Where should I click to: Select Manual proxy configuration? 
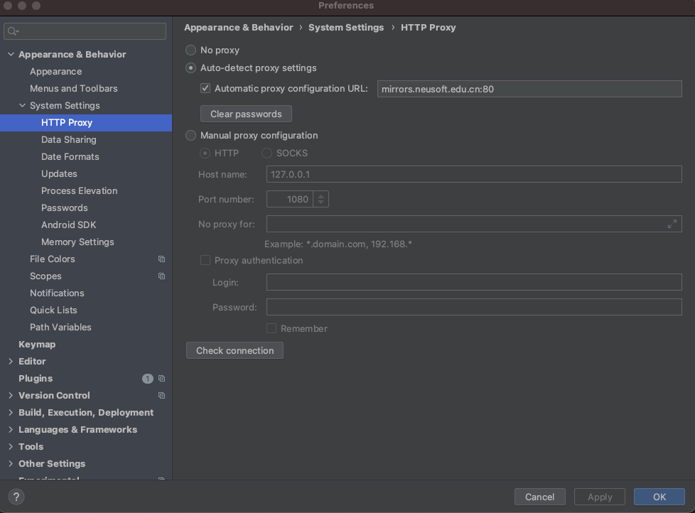pyautogui.click(x=190, y=135)
